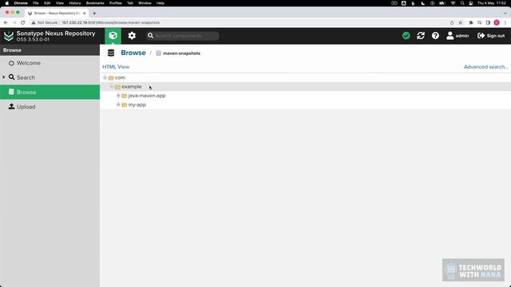Bookmark the page with the star icon
This screenshot has width=511, height=287.
pyautogui.click(x=461, y=22)
